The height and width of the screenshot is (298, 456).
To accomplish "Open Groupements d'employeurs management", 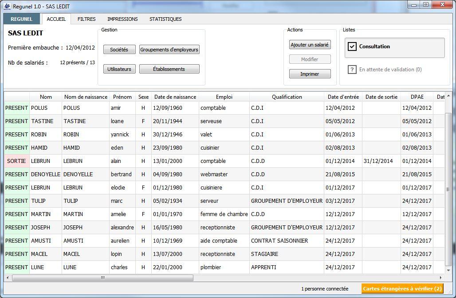I will click(169, 50).
